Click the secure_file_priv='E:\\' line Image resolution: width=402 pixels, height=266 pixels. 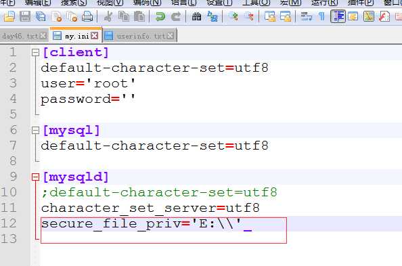141,224
